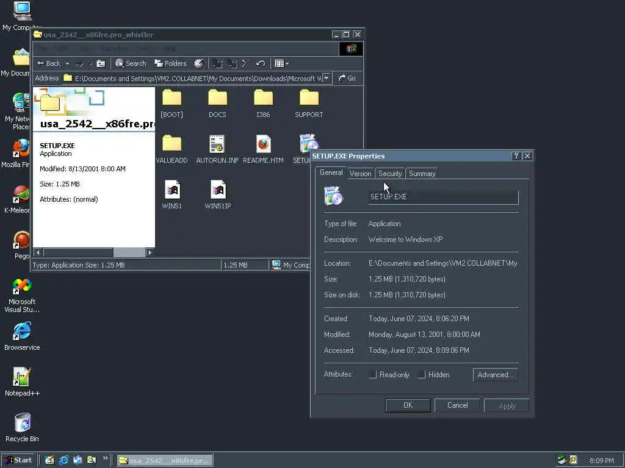The image size is (625, 468).
Task: Open the Notepad++ desktop shortcut
Action: click(22, 382)
